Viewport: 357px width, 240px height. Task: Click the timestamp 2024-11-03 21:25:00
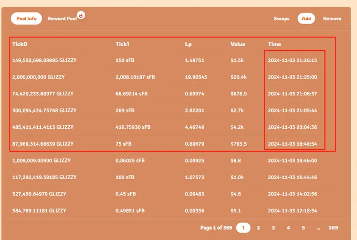pos(292,77)
